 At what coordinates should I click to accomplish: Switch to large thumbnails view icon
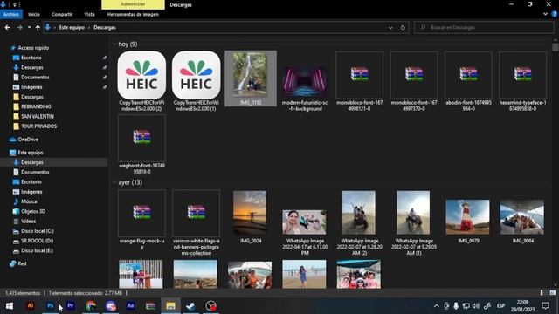[x=553, y=293]
